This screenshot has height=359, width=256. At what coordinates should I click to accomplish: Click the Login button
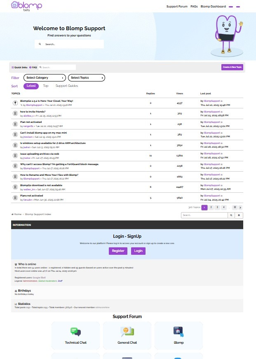pos(138,251)
